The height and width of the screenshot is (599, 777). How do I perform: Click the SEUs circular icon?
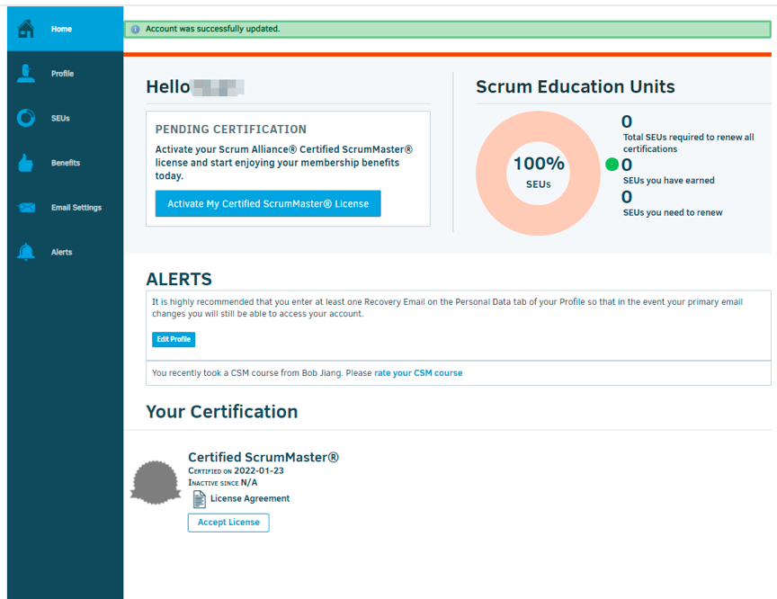[x=26, y=118]
